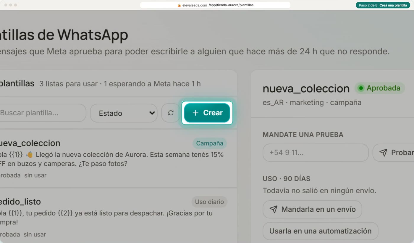Click the nueva_coleccion title in the detail panel
Screen dimensions: 414x243
point(306,88)
